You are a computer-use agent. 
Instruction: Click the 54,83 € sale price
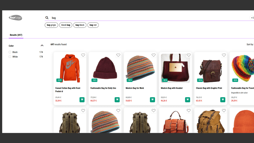[129, 101]
